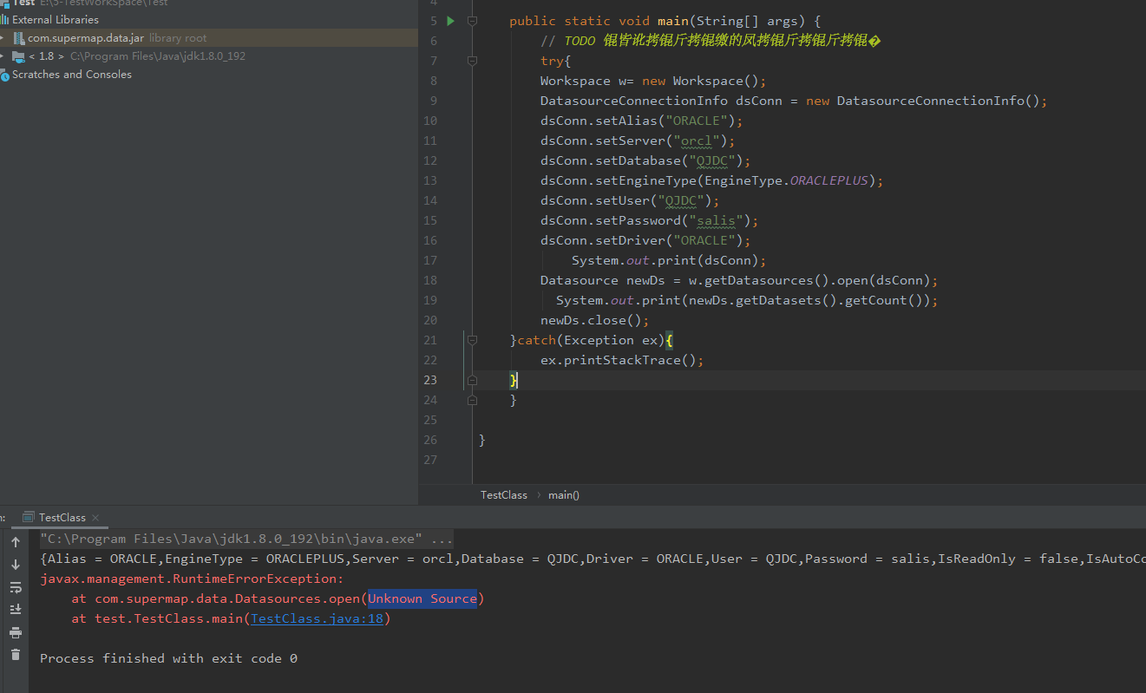Click the highlighted 'Unknown Source' text

[422, 598]
